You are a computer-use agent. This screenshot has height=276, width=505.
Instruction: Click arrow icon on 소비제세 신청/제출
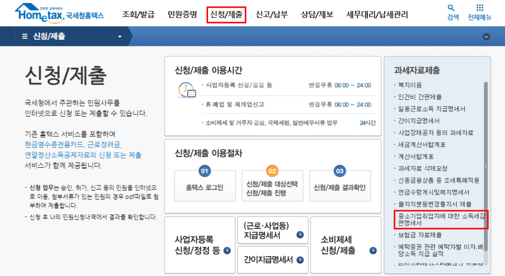click(373, 250)
